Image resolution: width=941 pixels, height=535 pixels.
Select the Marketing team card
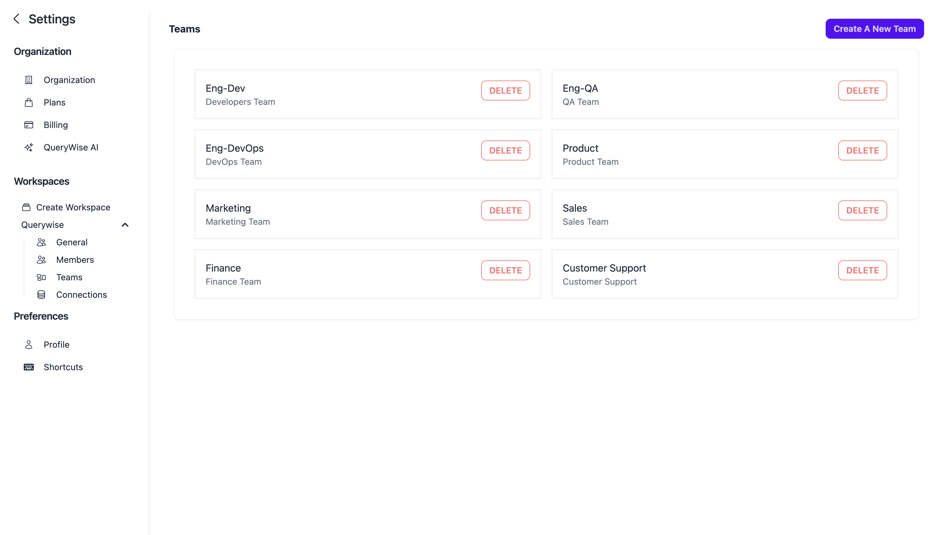coord(331,214)
